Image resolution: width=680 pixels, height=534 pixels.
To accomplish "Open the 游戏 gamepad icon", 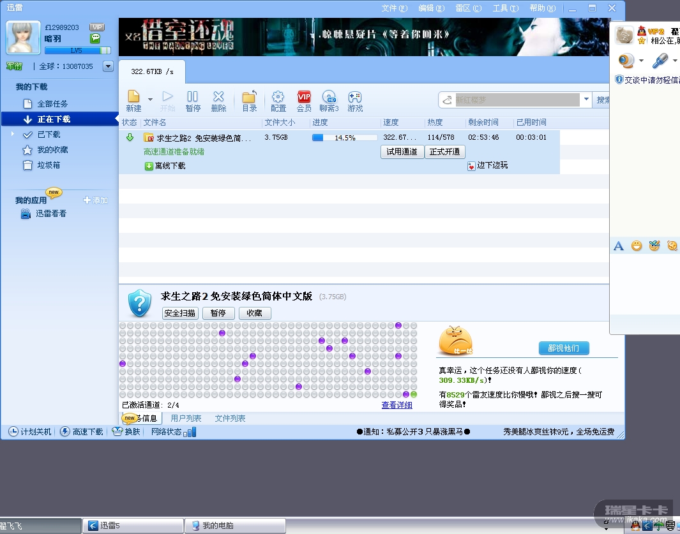I will pyautogui.click(x=355, y=101).
